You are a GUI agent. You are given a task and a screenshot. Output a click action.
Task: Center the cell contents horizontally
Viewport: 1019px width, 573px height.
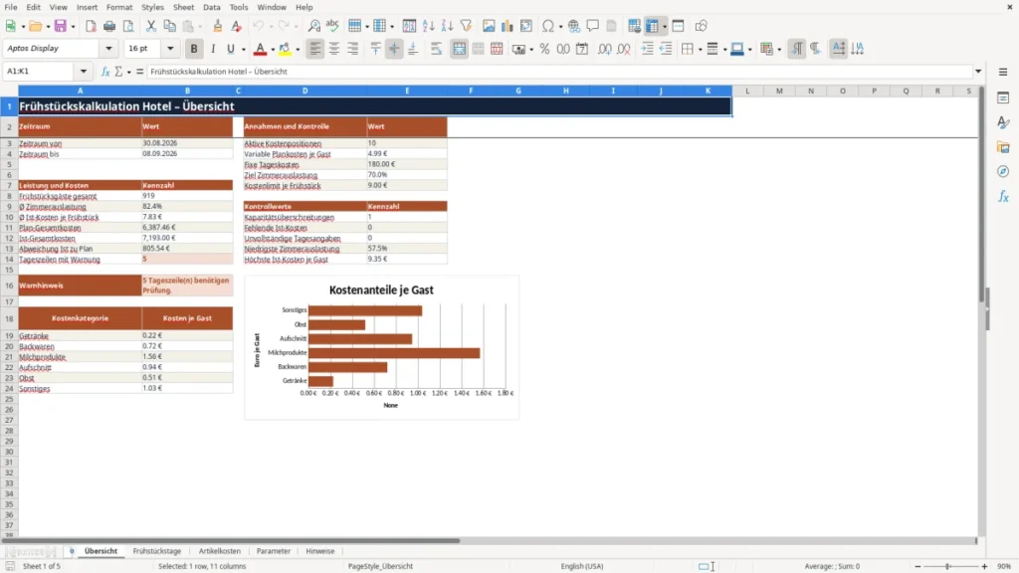pos(334,49)
